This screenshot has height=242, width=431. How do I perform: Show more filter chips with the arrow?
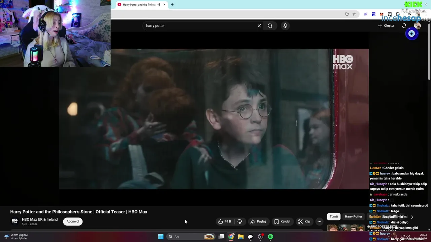411,217
